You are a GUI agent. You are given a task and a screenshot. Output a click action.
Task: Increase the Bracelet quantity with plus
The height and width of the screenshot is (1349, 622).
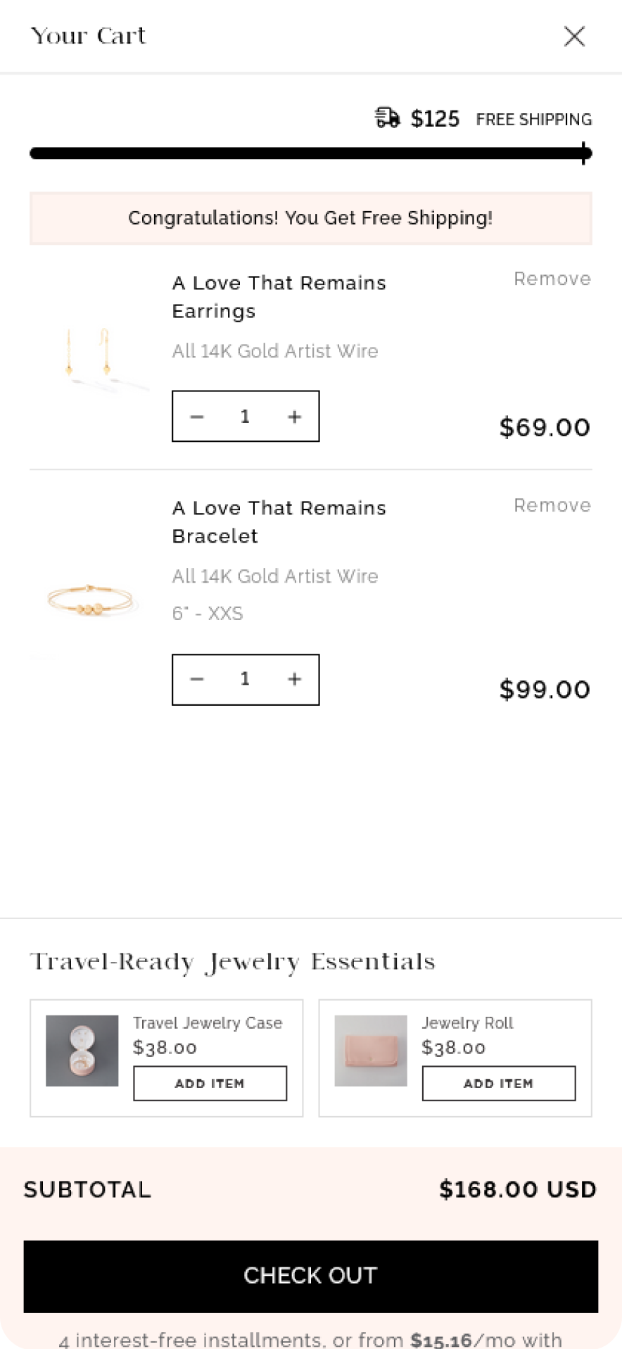coord(295,679)
